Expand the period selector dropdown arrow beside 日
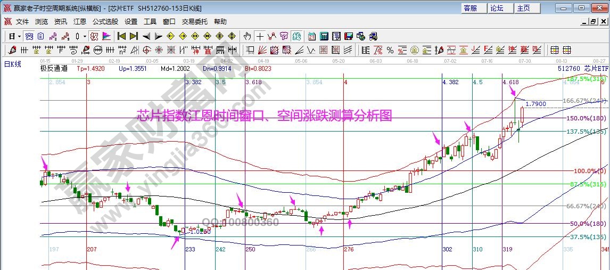610x270 pixels. click(20, 37)
